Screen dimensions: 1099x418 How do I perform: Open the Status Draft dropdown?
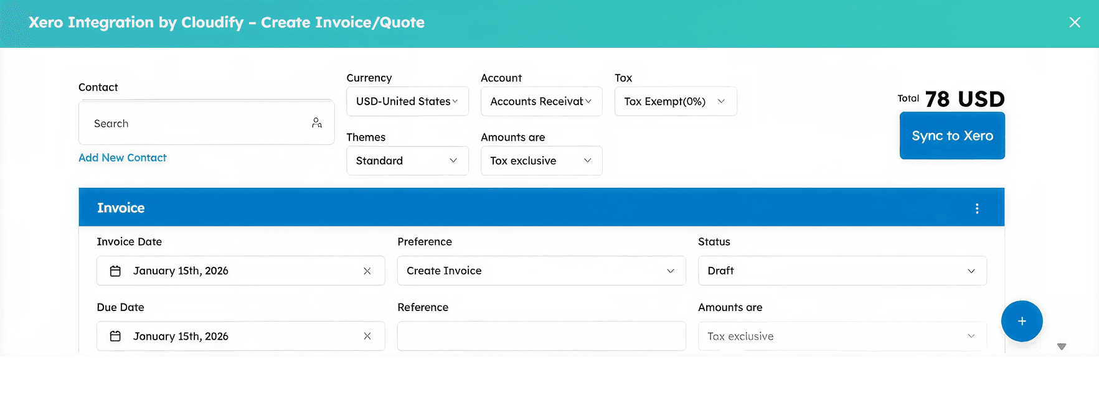pyautogui.click(x=842, y=271)
